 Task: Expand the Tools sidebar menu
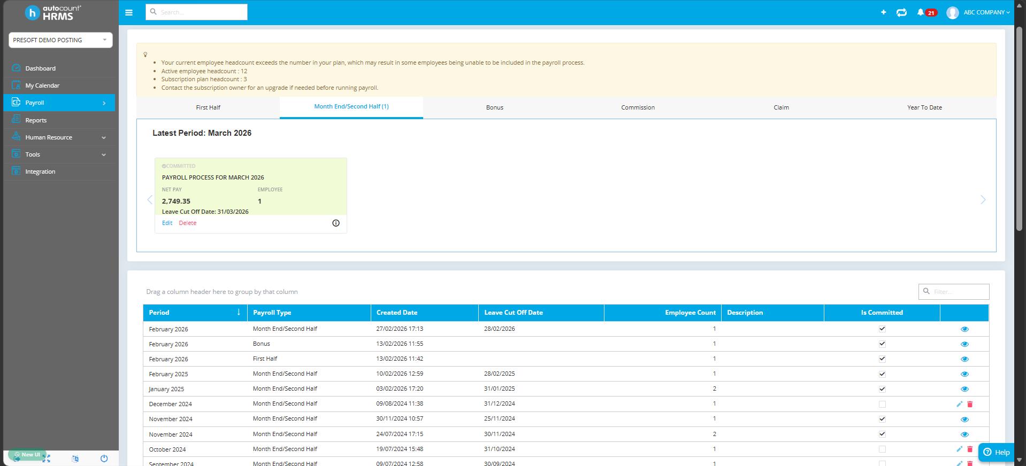click(59, 154)
